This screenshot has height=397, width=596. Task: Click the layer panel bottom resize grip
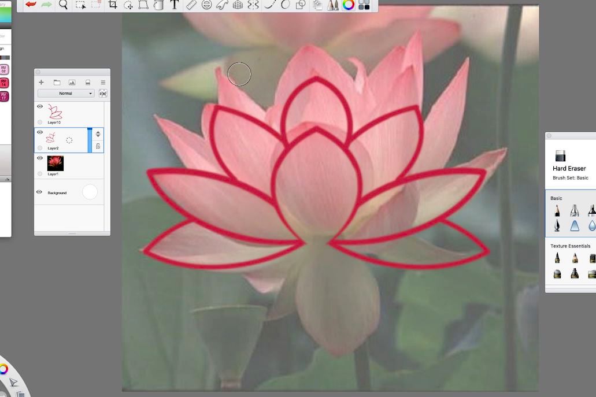[72, 233]
